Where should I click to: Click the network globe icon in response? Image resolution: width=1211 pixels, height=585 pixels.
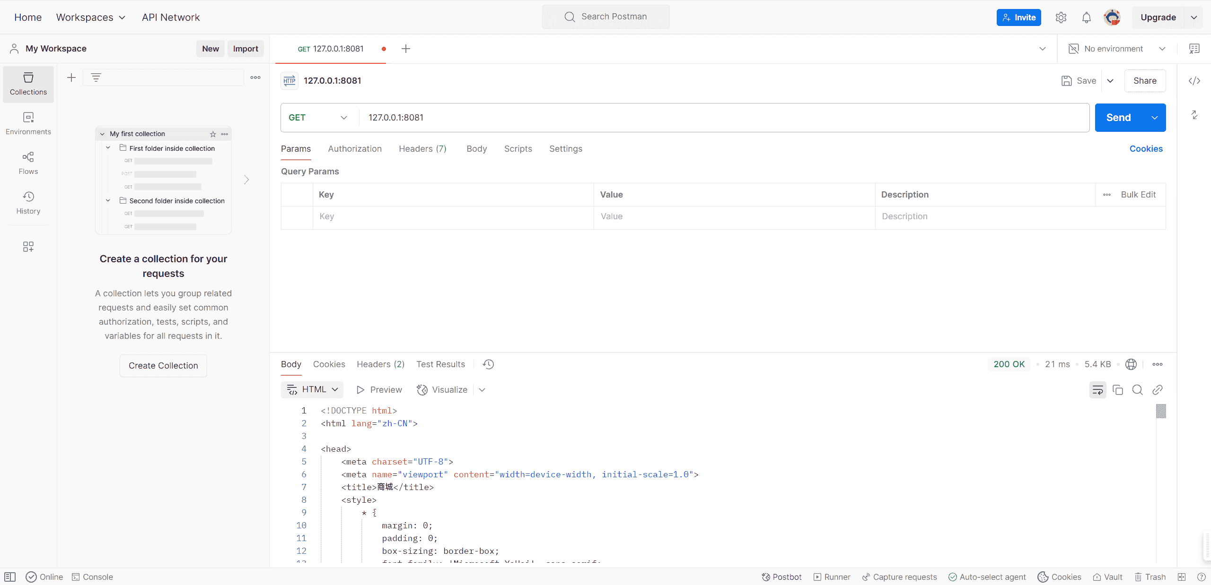click(1131, 364)
